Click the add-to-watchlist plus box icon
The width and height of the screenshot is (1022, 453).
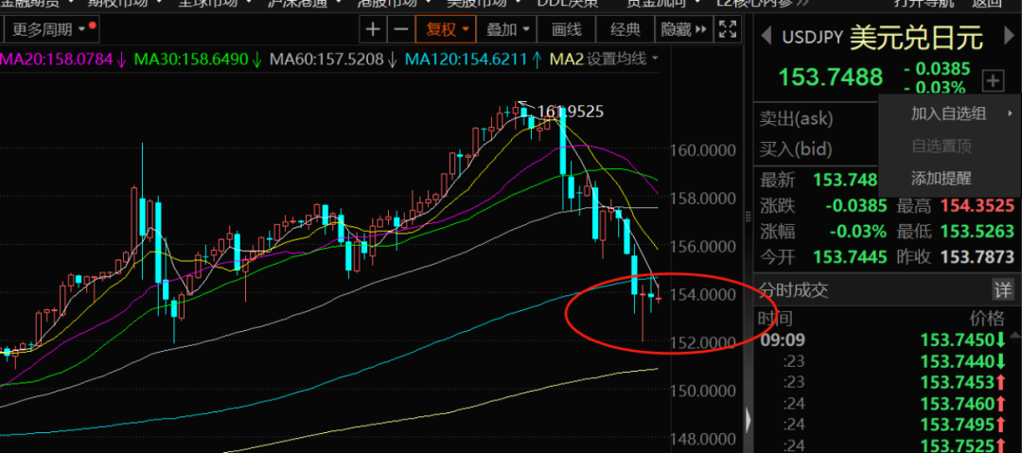993,80
